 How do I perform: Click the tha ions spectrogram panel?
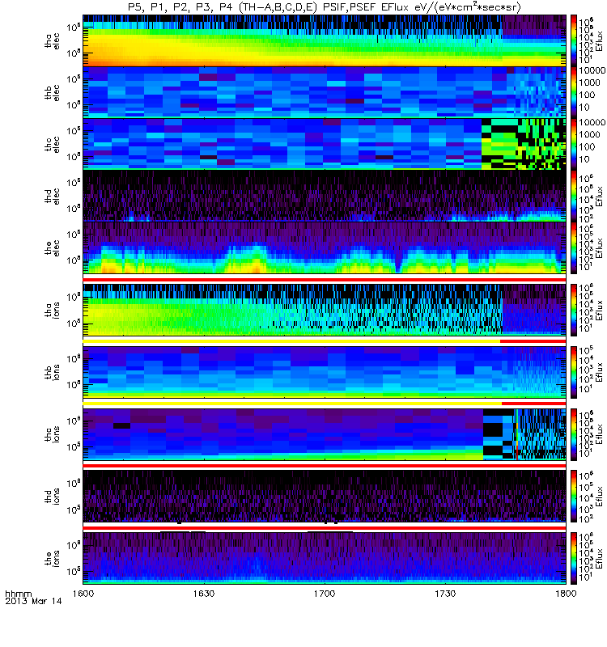(x=325, y=310)
